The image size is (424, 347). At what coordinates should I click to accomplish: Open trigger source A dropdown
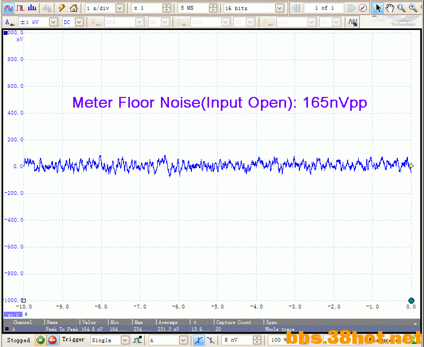coord(183,340)
